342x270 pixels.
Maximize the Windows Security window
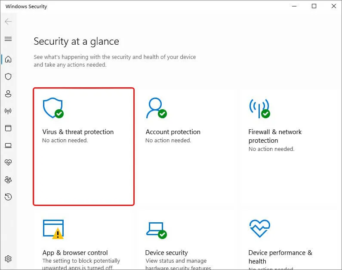click(314, 6)
